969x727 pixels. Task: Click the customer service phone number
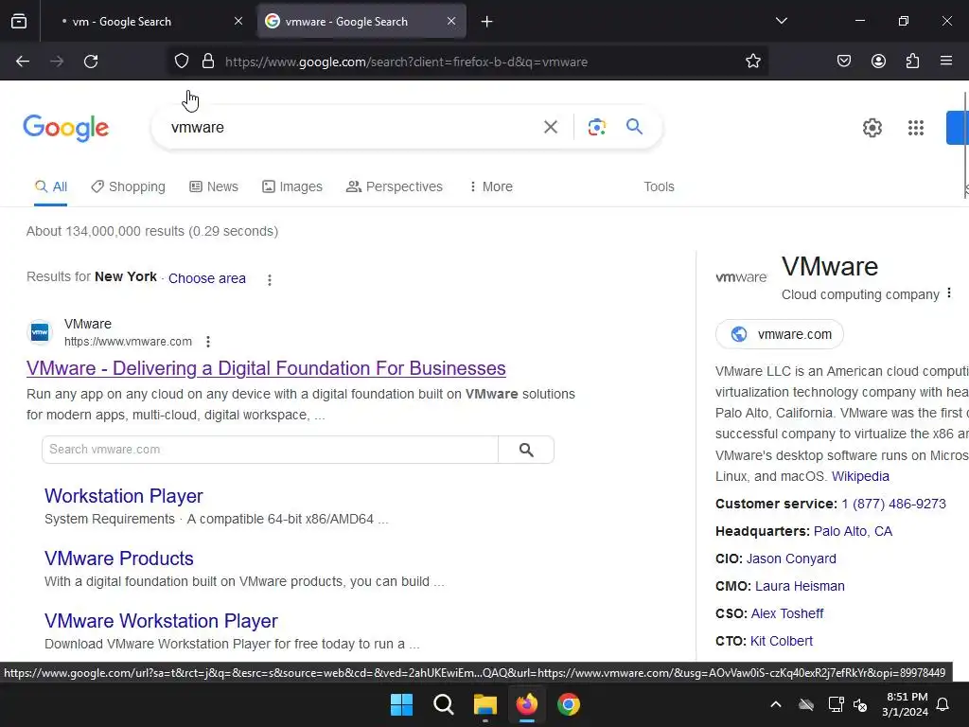click(x=893, y=504)
